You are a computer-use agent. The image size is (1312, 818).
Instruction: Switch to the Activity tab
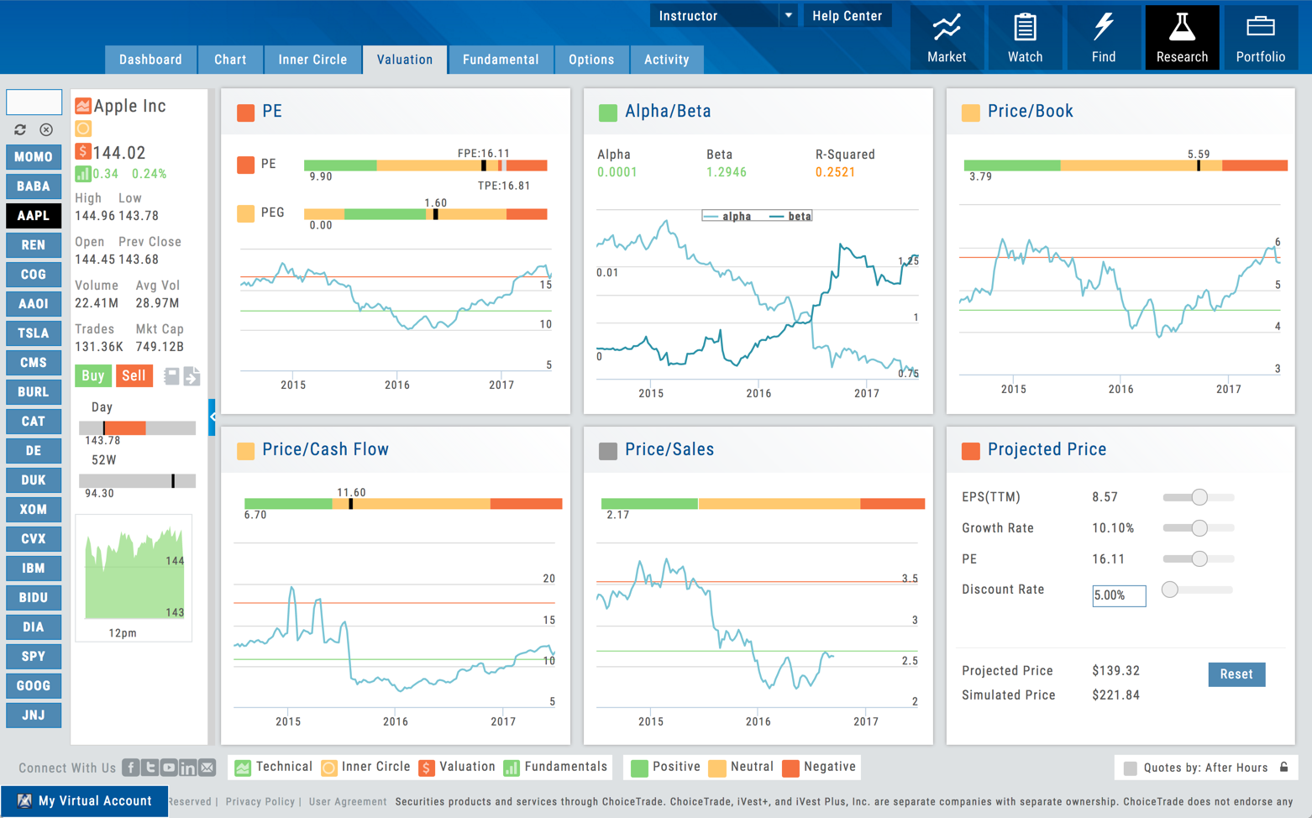point(666,60)
